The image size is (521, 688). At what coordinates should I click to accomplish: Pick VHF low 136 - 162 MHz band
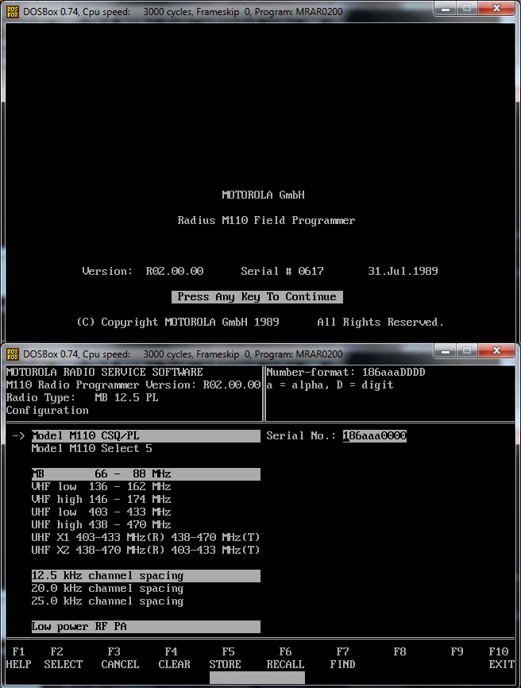coord(101,487)
